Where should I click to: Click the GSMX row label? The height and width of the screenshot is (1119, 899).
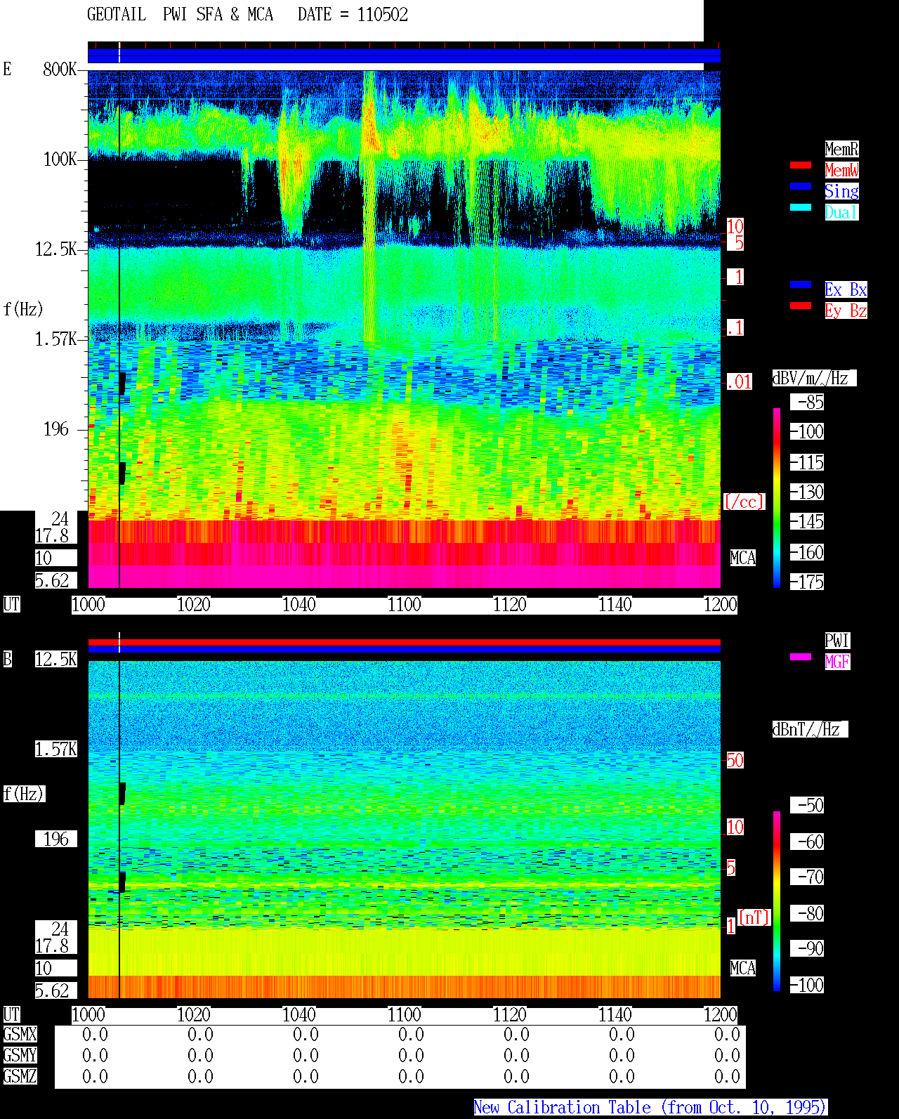click(x=20, y=1034)
